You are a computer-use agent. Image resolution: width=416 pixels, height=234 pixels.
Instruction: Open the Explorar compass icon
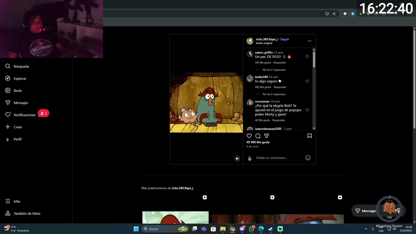click(x=8, y=78)
